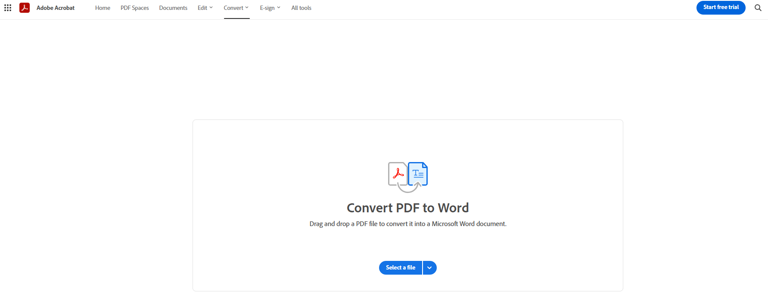Image resolution: width=768 pixels, height=300 pixels.
Task: Expand the Convert dropdown menu
Action: (236, 8)
